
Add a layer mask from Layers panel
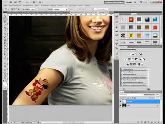[145, 122]
